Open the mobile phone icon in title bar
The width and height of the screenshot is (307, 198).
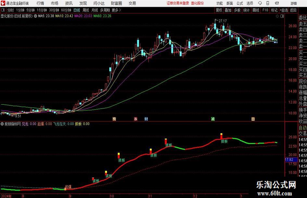[268, 3]
